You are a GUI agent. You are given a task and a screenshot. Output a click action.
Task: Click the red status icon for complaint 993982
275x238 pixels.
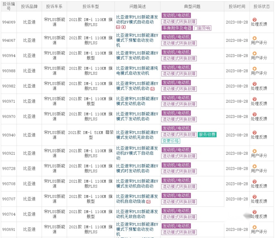(254, 84)
